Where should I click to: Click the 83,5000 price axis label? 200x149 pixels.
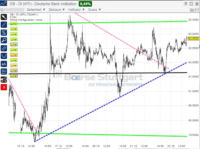click(x=193, y=20)
